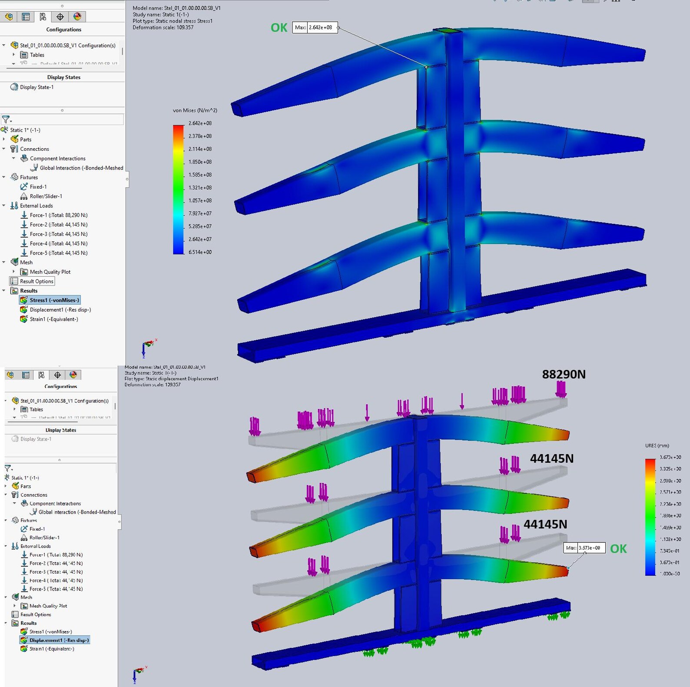Click the filter funnel icon above Static 1 tree
Screen dimensions: 690x687
6,119
